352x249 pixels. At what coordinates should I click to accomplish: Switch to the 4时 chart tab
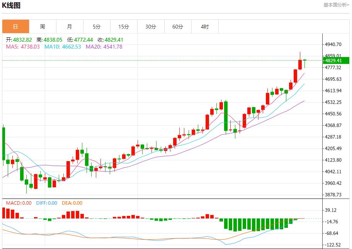tap(205, 27)
